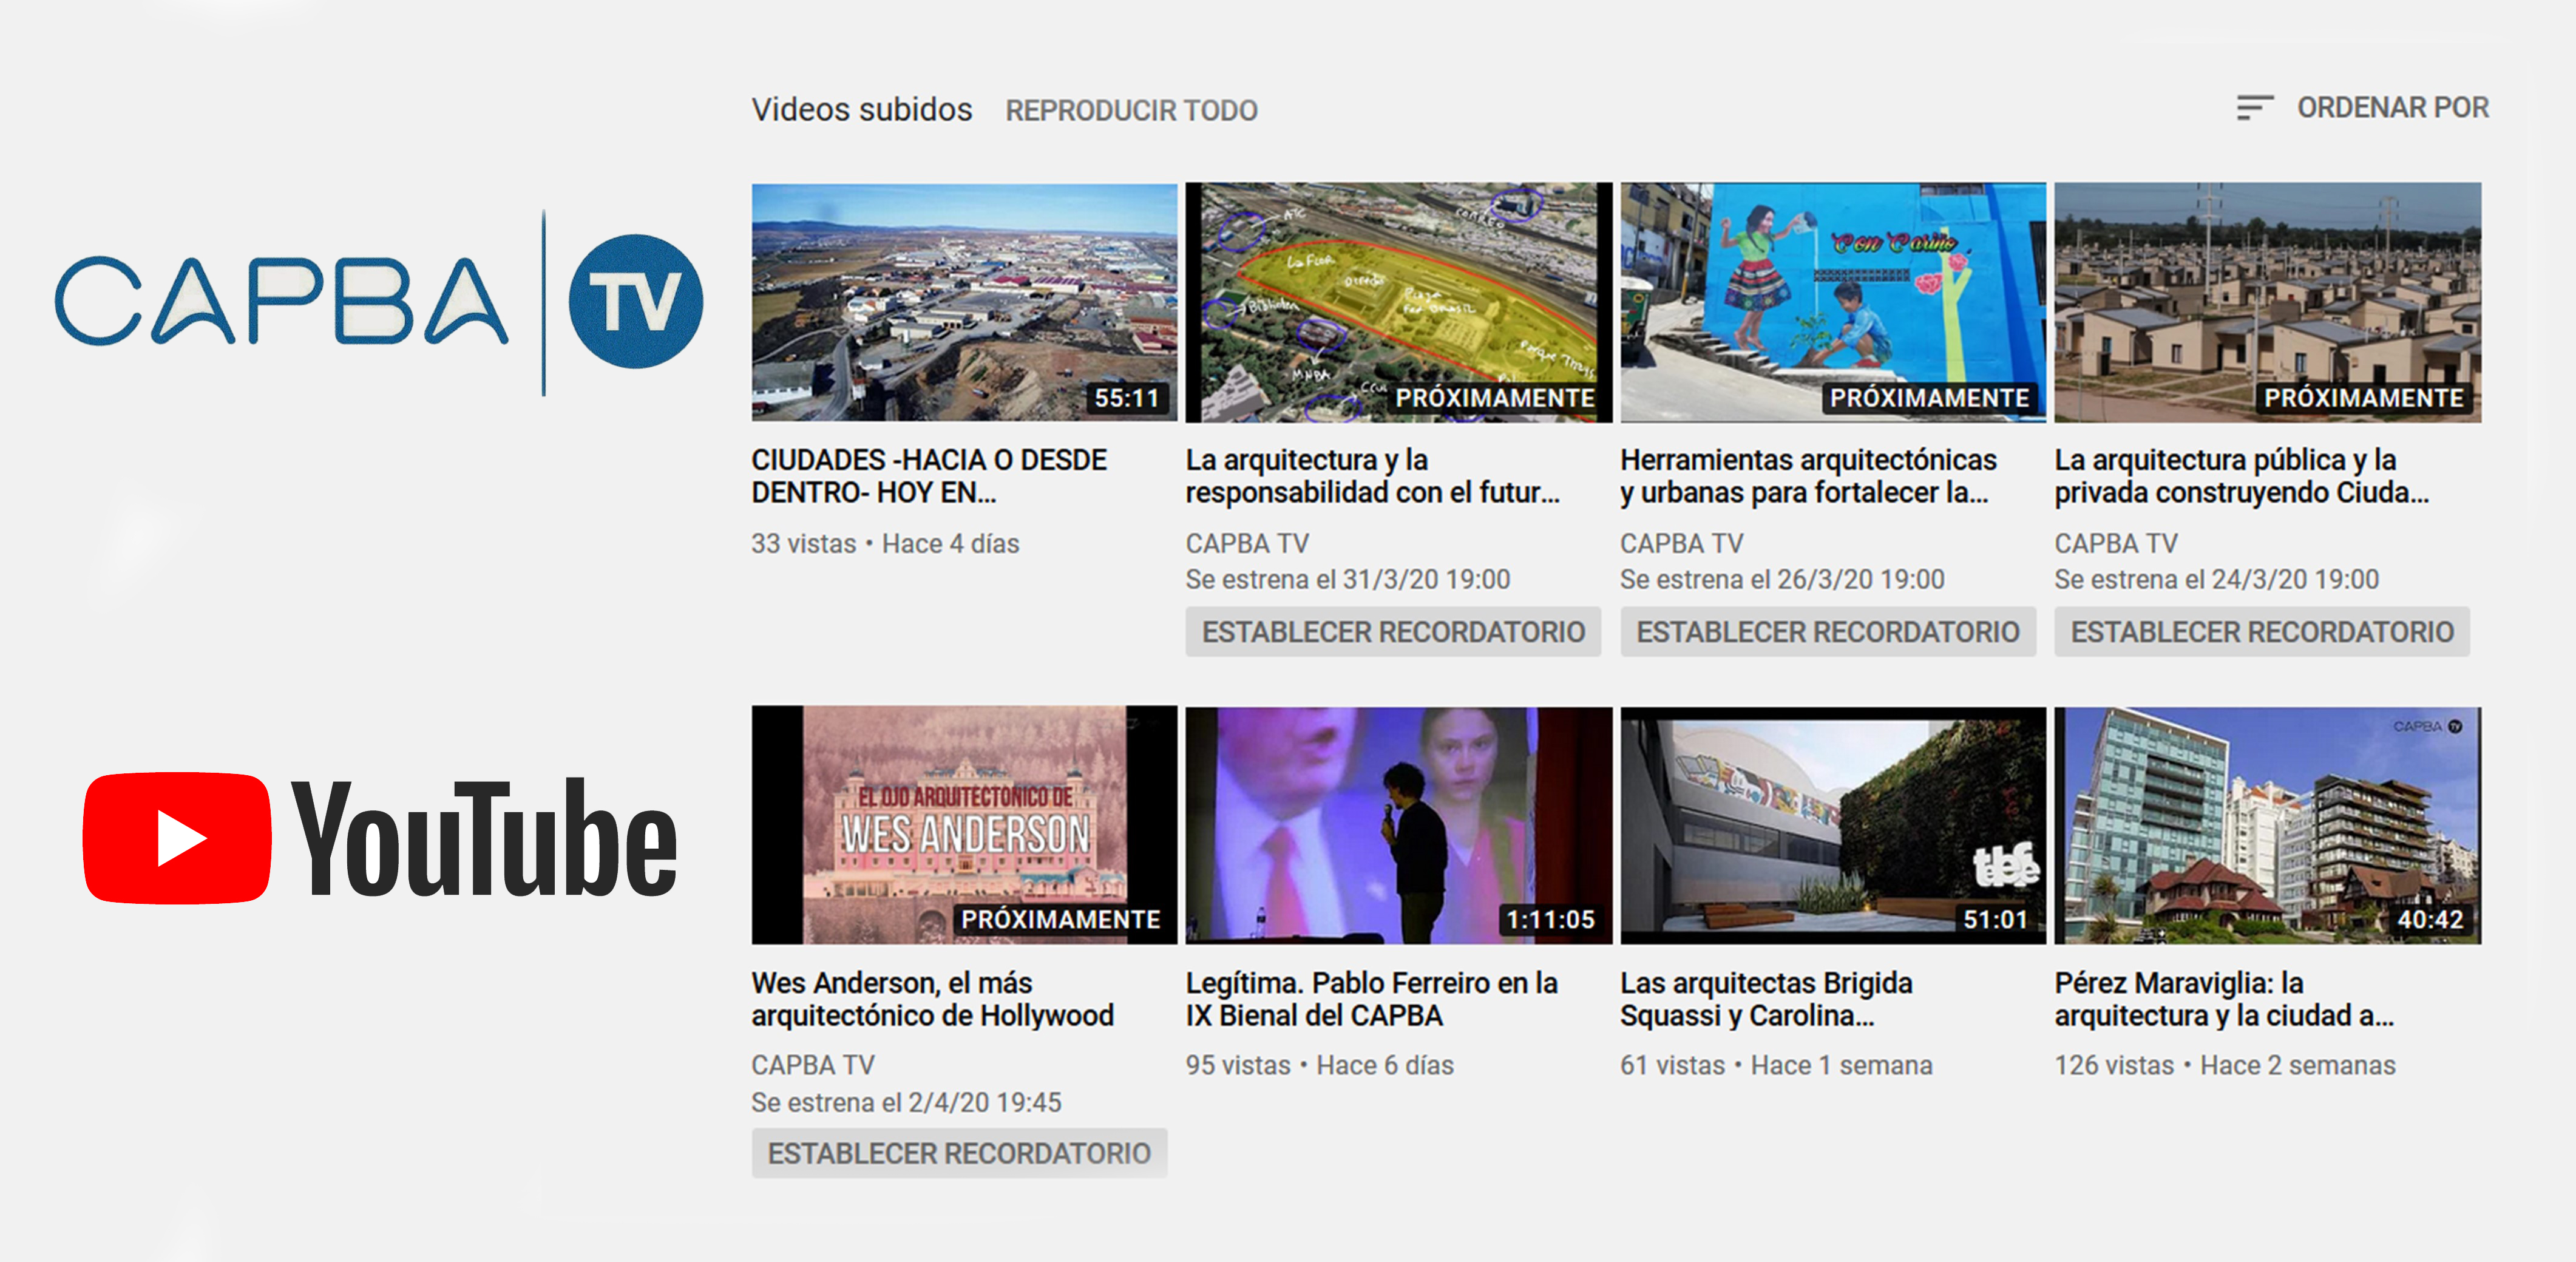The image size is (2576, 1262).
Task: Set reminder for the 2/4/20 Wes Anderson premiere
Action: [x=959, y=1153]
